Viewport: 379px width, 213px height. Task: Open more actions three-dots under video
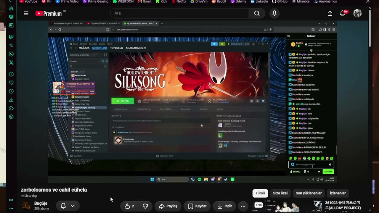click(243, 206)
